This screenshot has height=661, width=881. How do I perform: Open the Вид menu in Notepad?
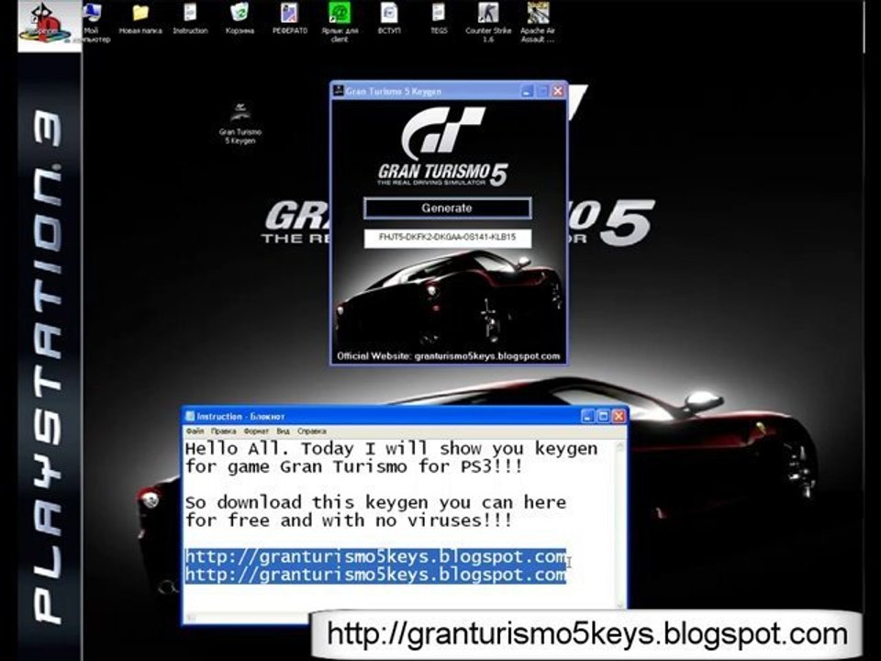coord(284,431)
